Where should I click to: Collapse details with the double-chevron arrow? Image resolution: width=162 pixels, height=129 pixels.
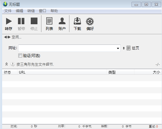coord(6,64)
